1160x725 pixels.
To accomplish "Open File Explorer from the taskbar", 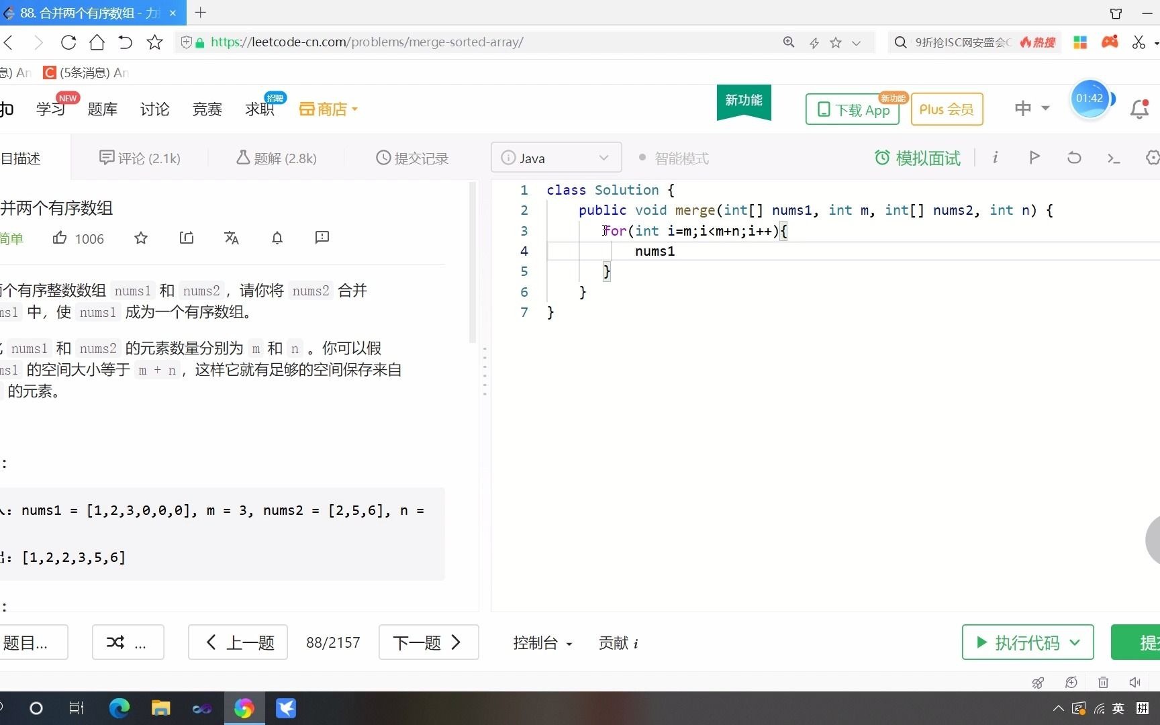I will (160, 708).
